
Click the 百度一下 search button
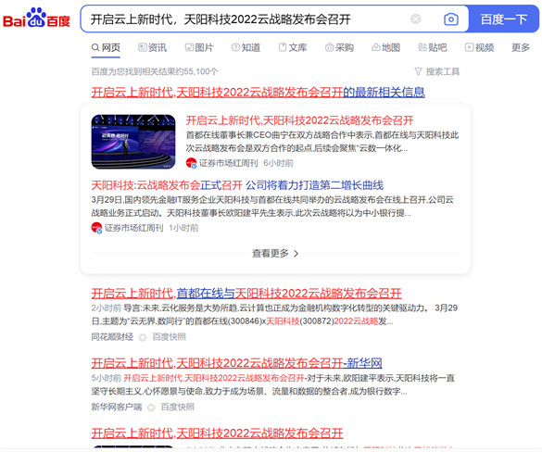click(503, 19)
